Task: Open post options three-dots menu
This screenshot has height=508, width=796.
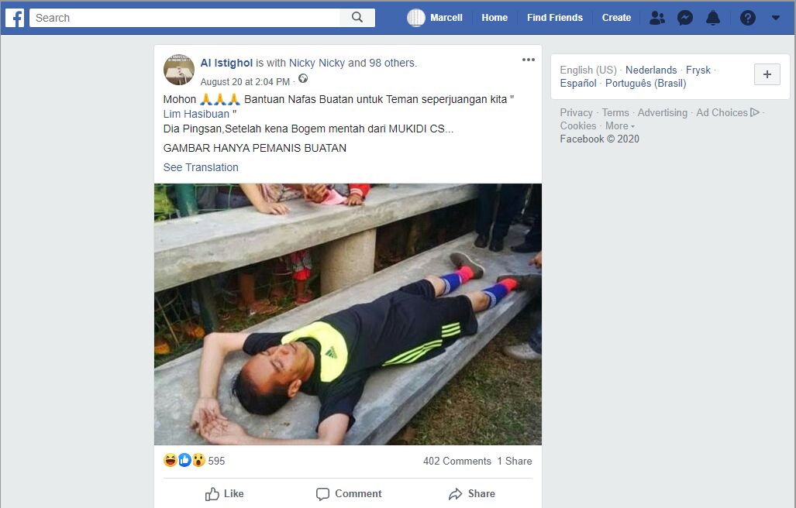Action: pyautogui.click(x=529, y=60)
